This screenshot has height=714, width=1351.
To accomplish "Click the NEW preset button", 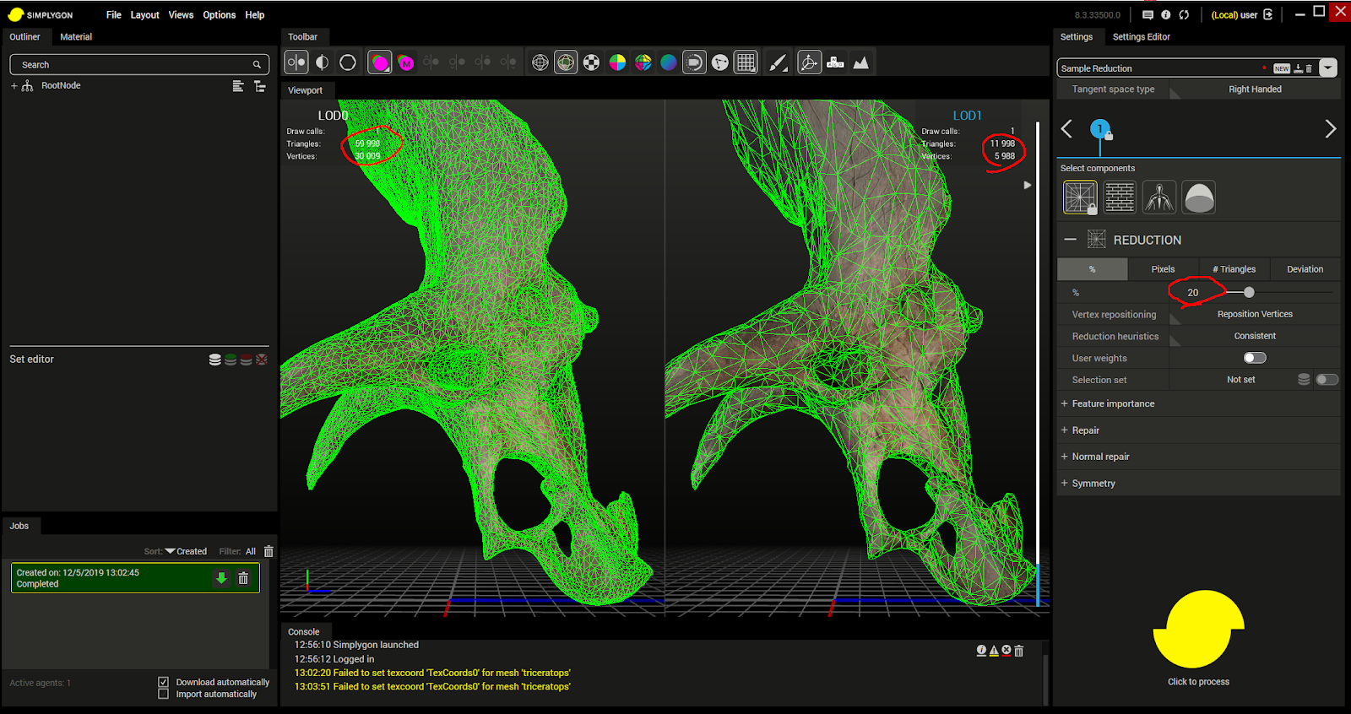I will click(x=1282, y=68).
